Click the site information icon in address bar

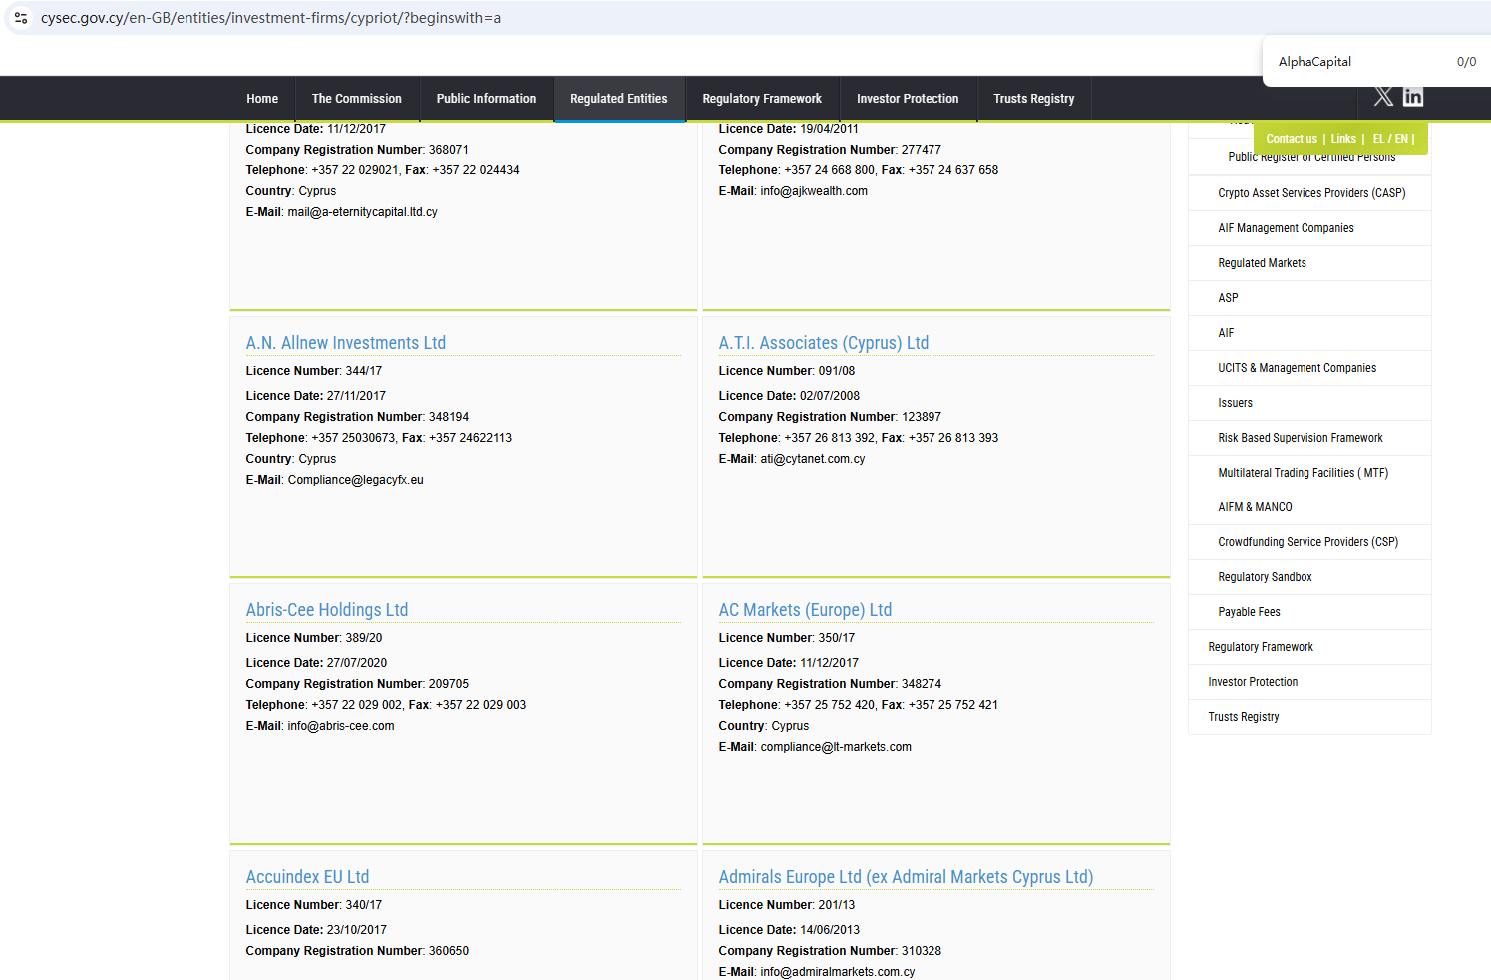point(21,18)
